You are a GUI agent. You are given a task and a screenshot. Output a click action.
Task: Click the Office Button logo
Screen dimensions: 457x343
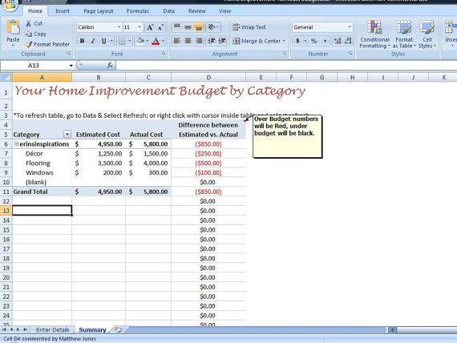pos(10,4)
